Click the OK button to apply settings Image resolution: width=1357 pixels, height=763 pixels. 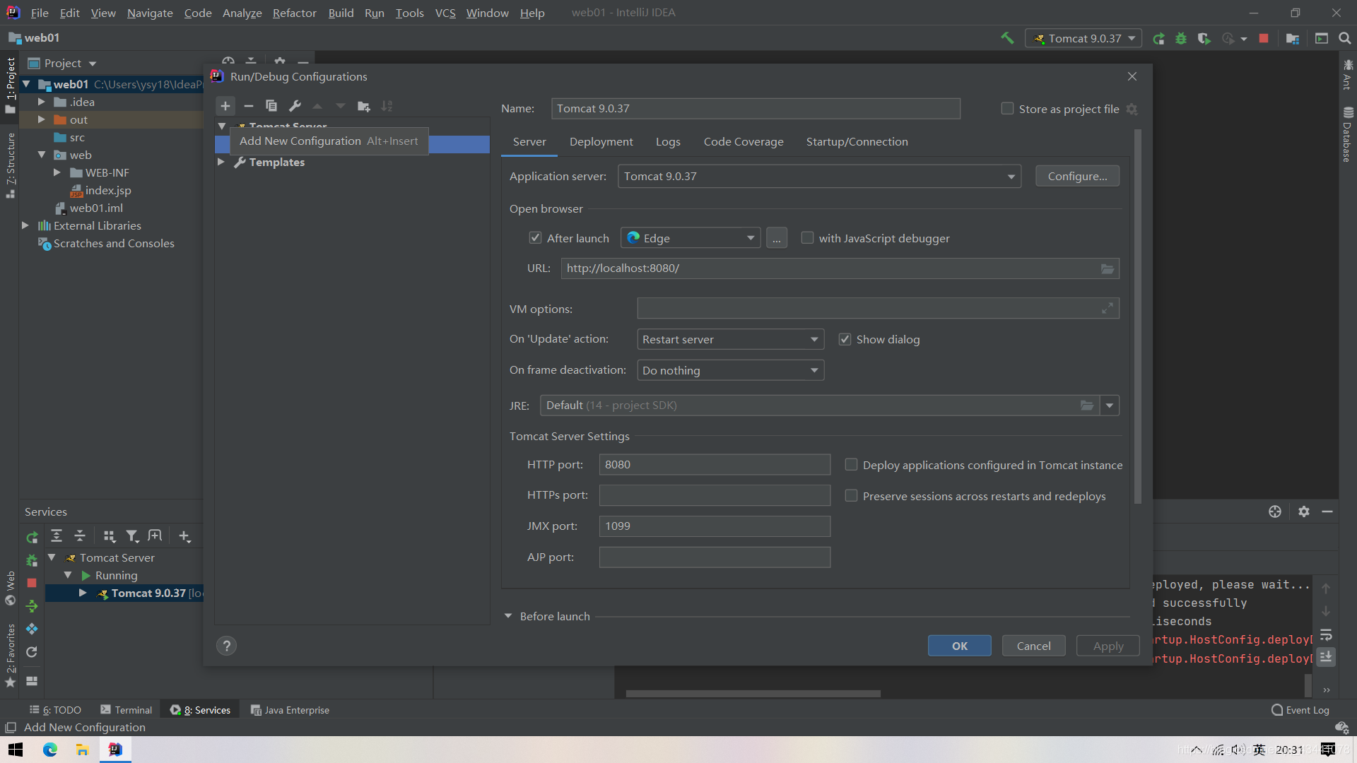coord(959,646)
